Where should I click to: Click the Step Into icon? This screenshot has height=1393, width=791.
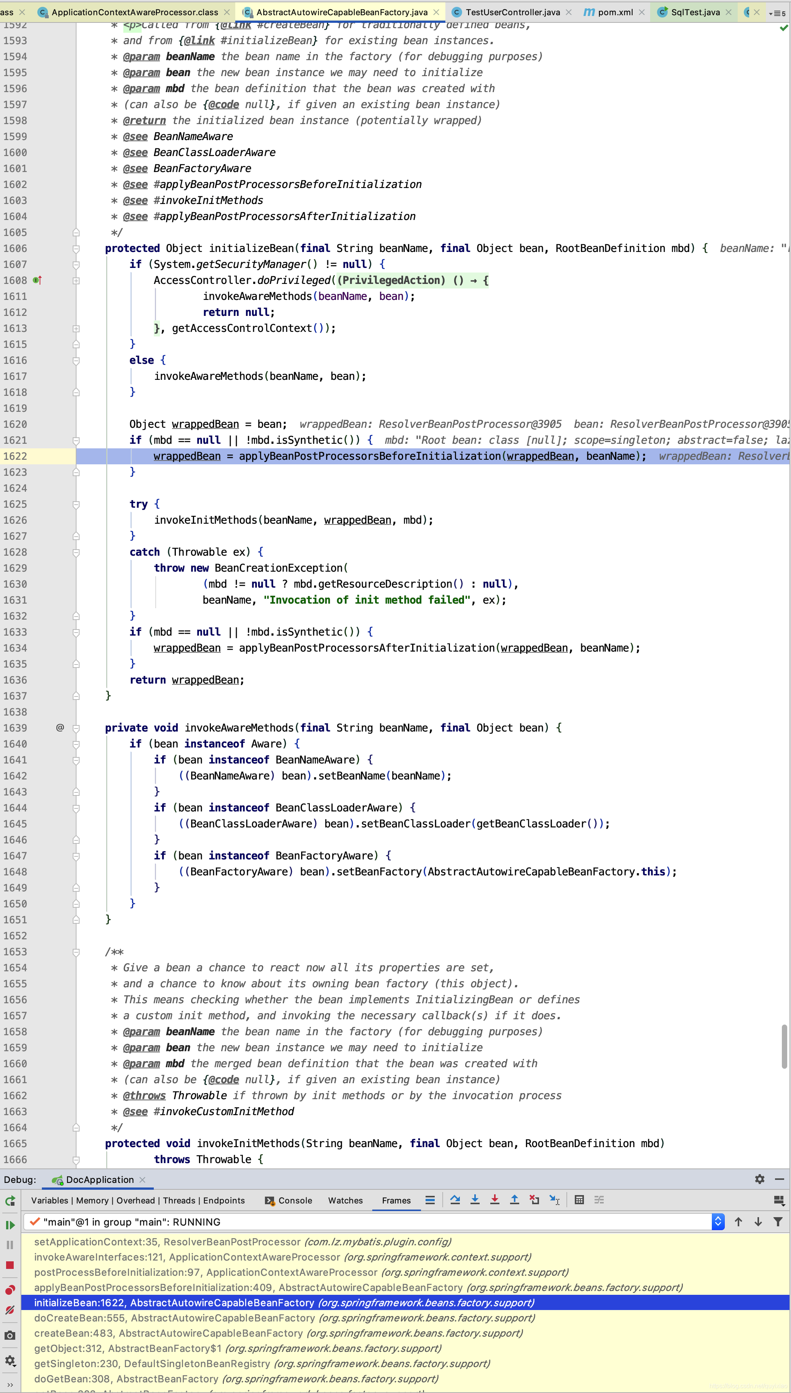coord(475,1200)
